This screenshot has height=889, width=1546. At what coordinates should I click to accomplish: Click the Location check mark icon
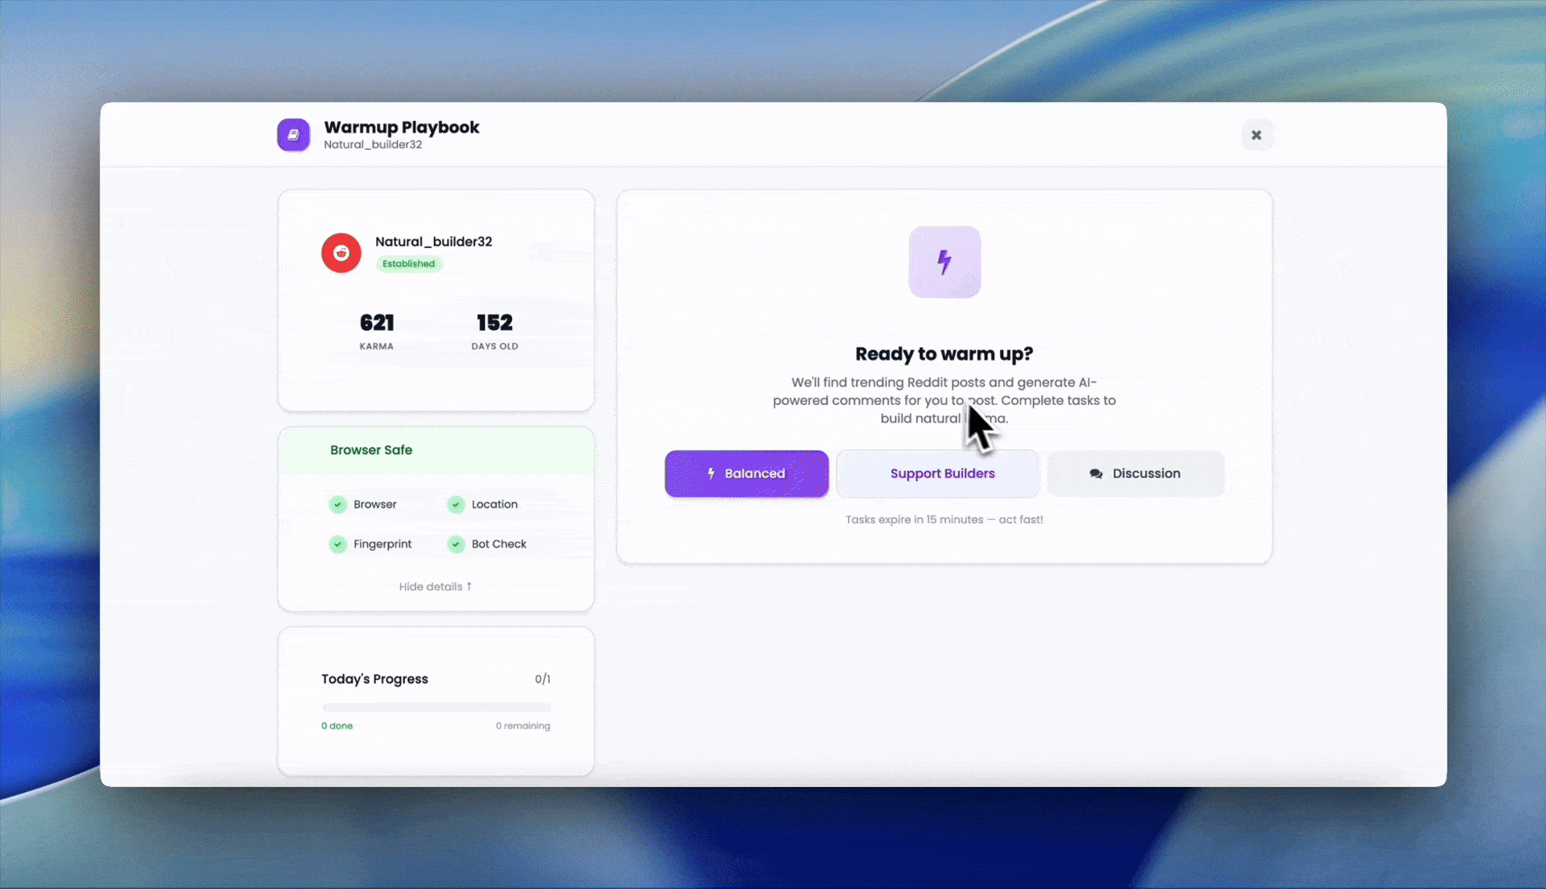456,504
